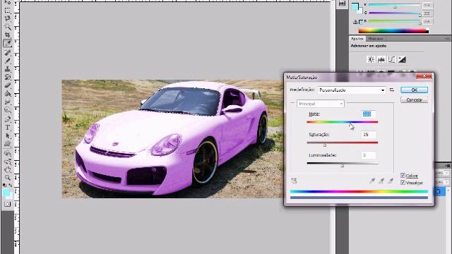Click the Color panel foreground swatch

point(355,6)
